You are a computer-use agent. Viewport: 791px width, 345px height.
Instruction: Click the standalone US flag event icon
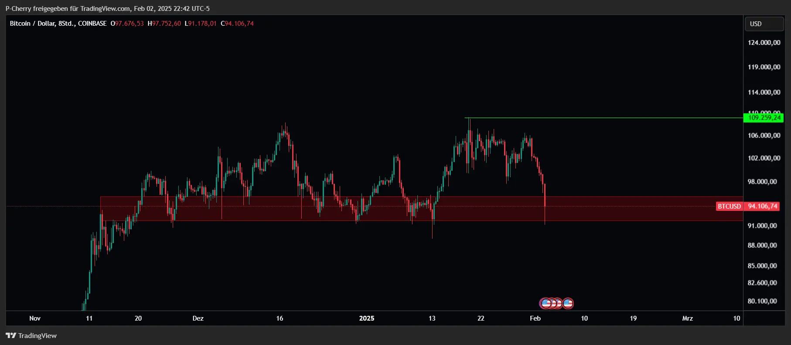click(x=568, y=303)
